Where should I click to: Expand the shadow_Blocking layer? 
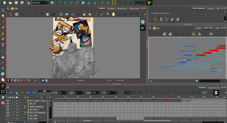click(25, 107)
